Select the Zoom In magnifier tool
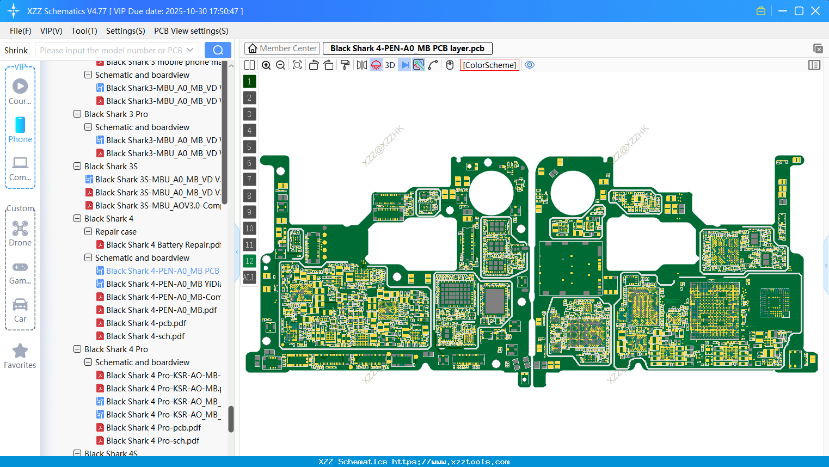The width and height of the screenshot is (829, 467). (266, 65)
